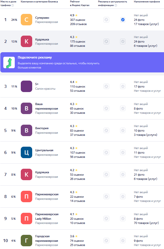Click the gray verification checkmark in row 8
164x249 pixels.
123,196
